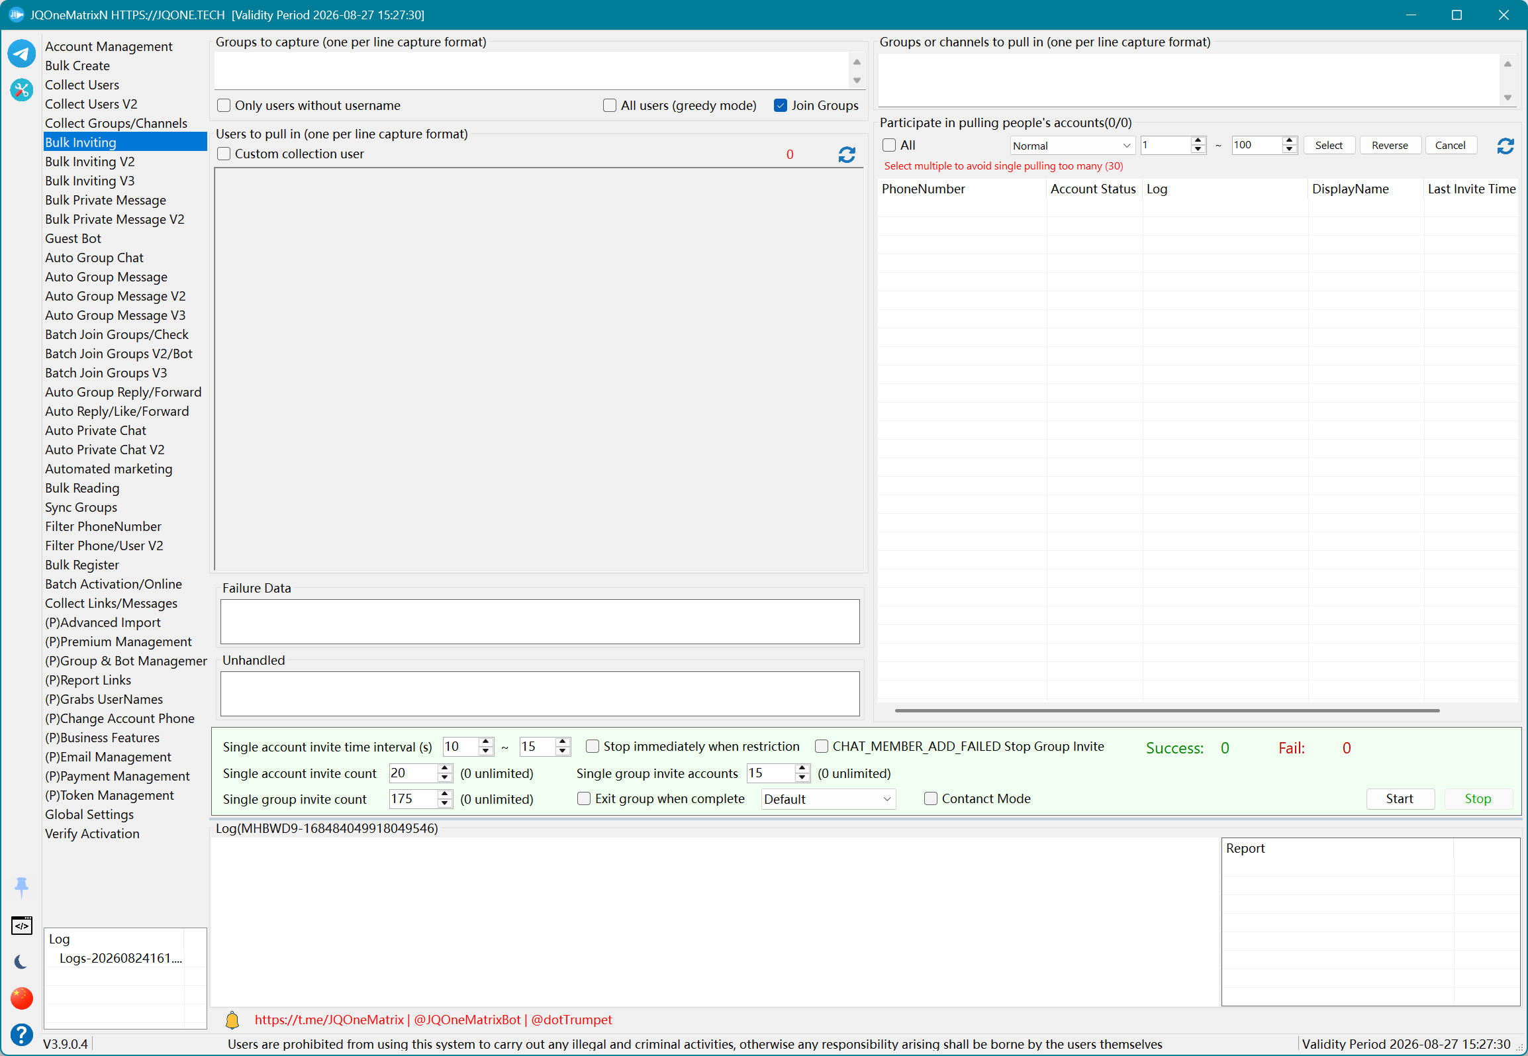Open Filter PhoneNumber module
Screen dimensions: 1528x1056
103,526
